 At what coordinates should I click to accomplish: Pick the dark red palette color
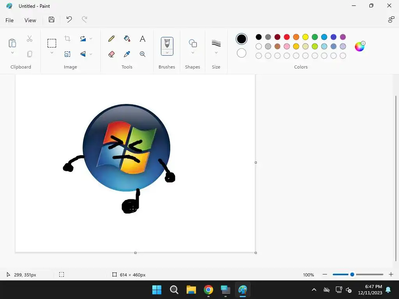(277, 37)
